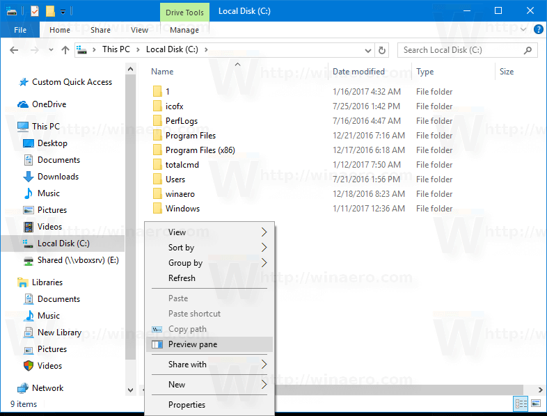Open the New submenu in context menu
This screenshot has width=547, height=416.
[x=209, y=385]
